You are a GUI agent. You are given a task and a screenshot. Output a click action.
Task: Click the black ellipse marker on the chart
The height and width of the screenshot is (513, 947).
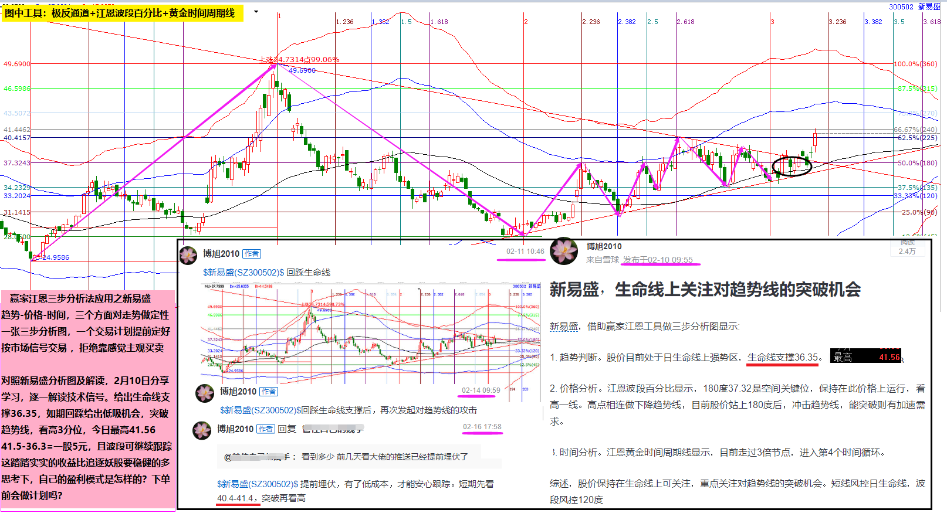tap(792, 165)
